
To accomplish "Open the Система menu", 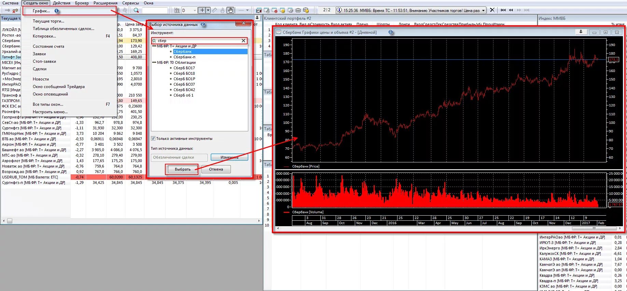I will point(10,3).
